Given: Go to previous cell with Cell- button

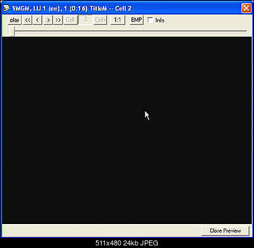Looking at the screenshot, I should (x=70, y=20).
